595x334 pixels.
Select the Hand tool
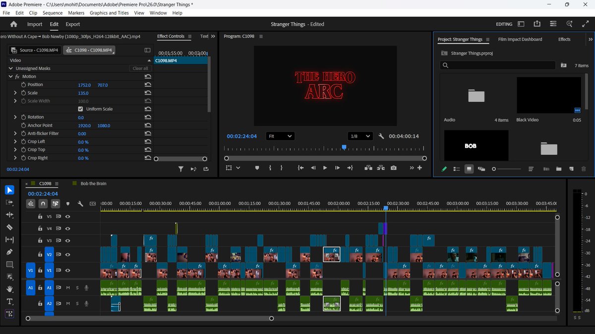point(9,289)
